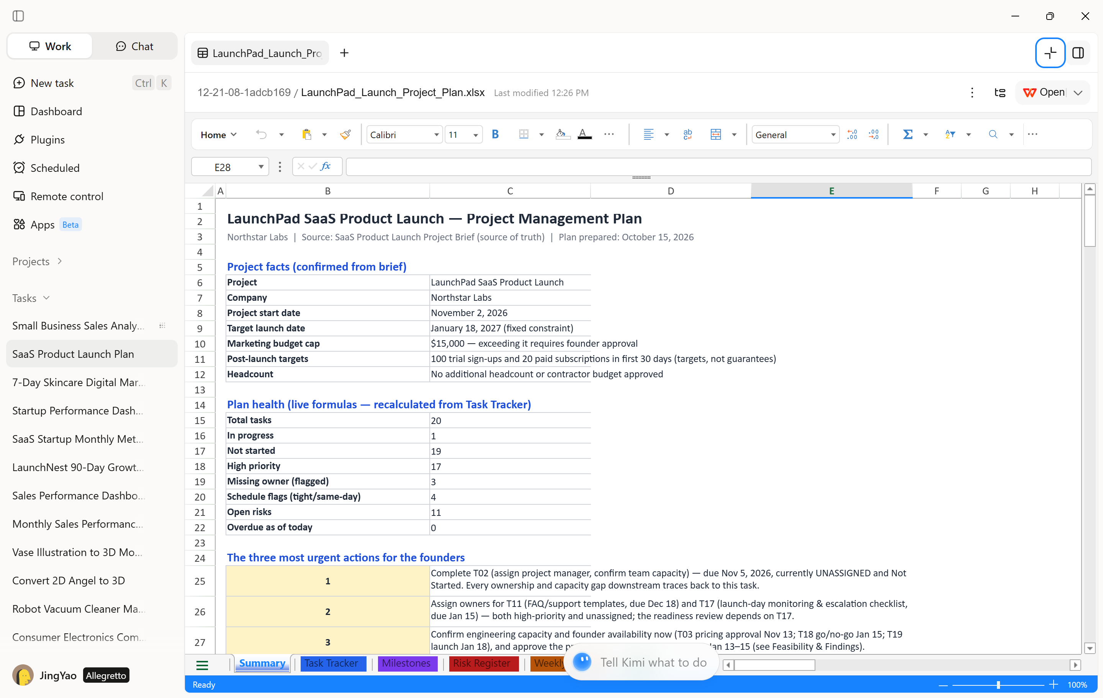Click the file tree structure icon
The image size is (1103, 698).
point(1000,93)
